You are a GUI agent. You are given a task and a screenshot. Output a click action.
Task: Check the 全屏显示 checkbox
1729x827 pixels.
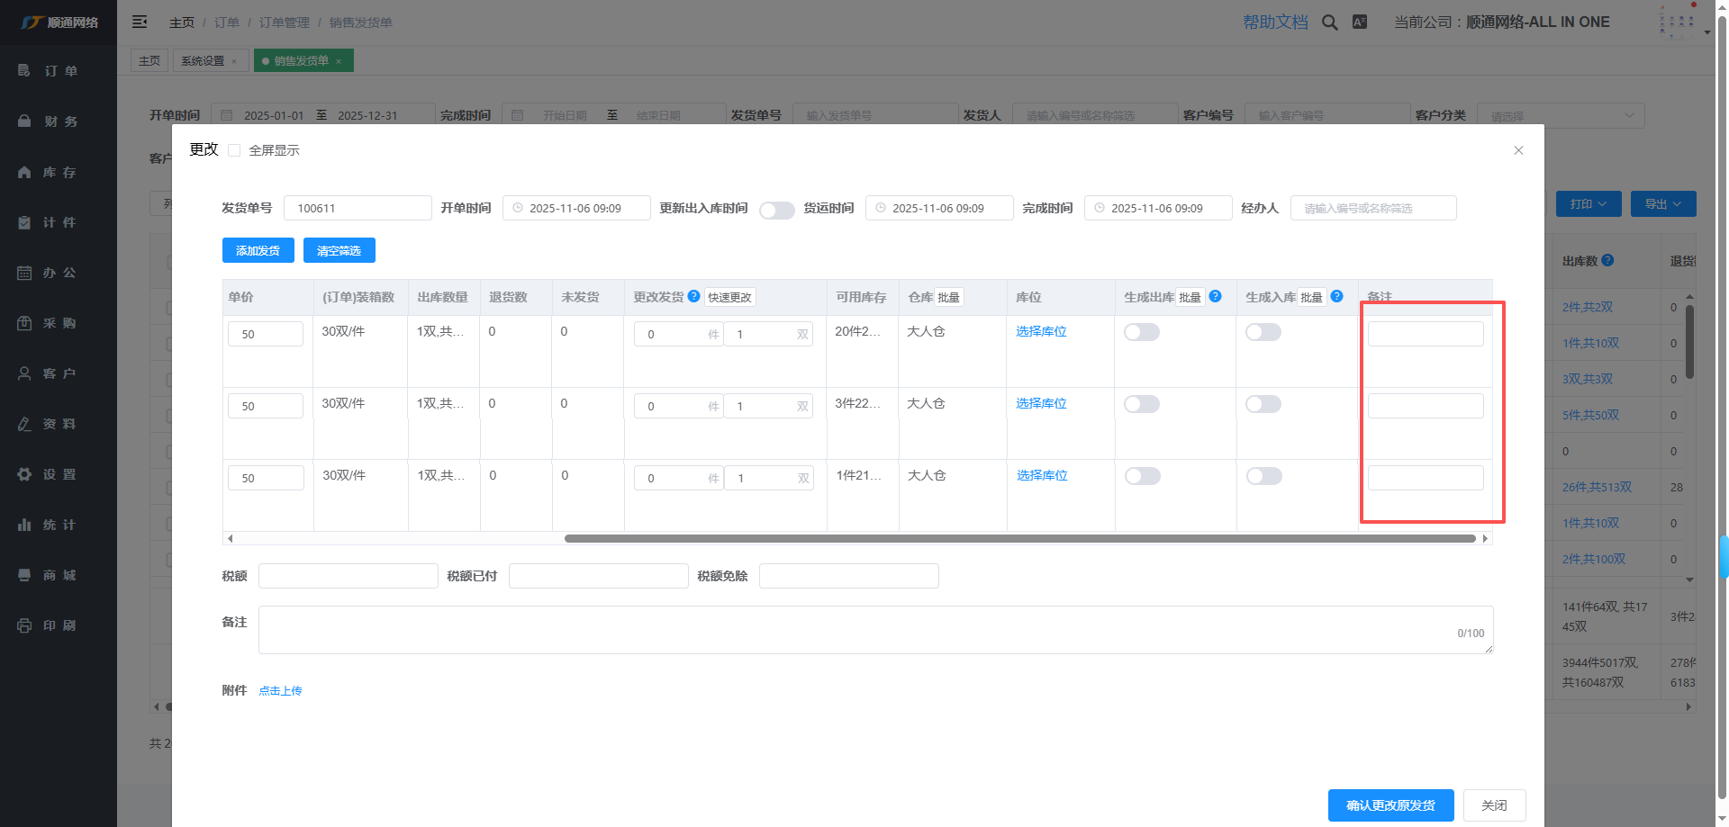pos(234,150)
